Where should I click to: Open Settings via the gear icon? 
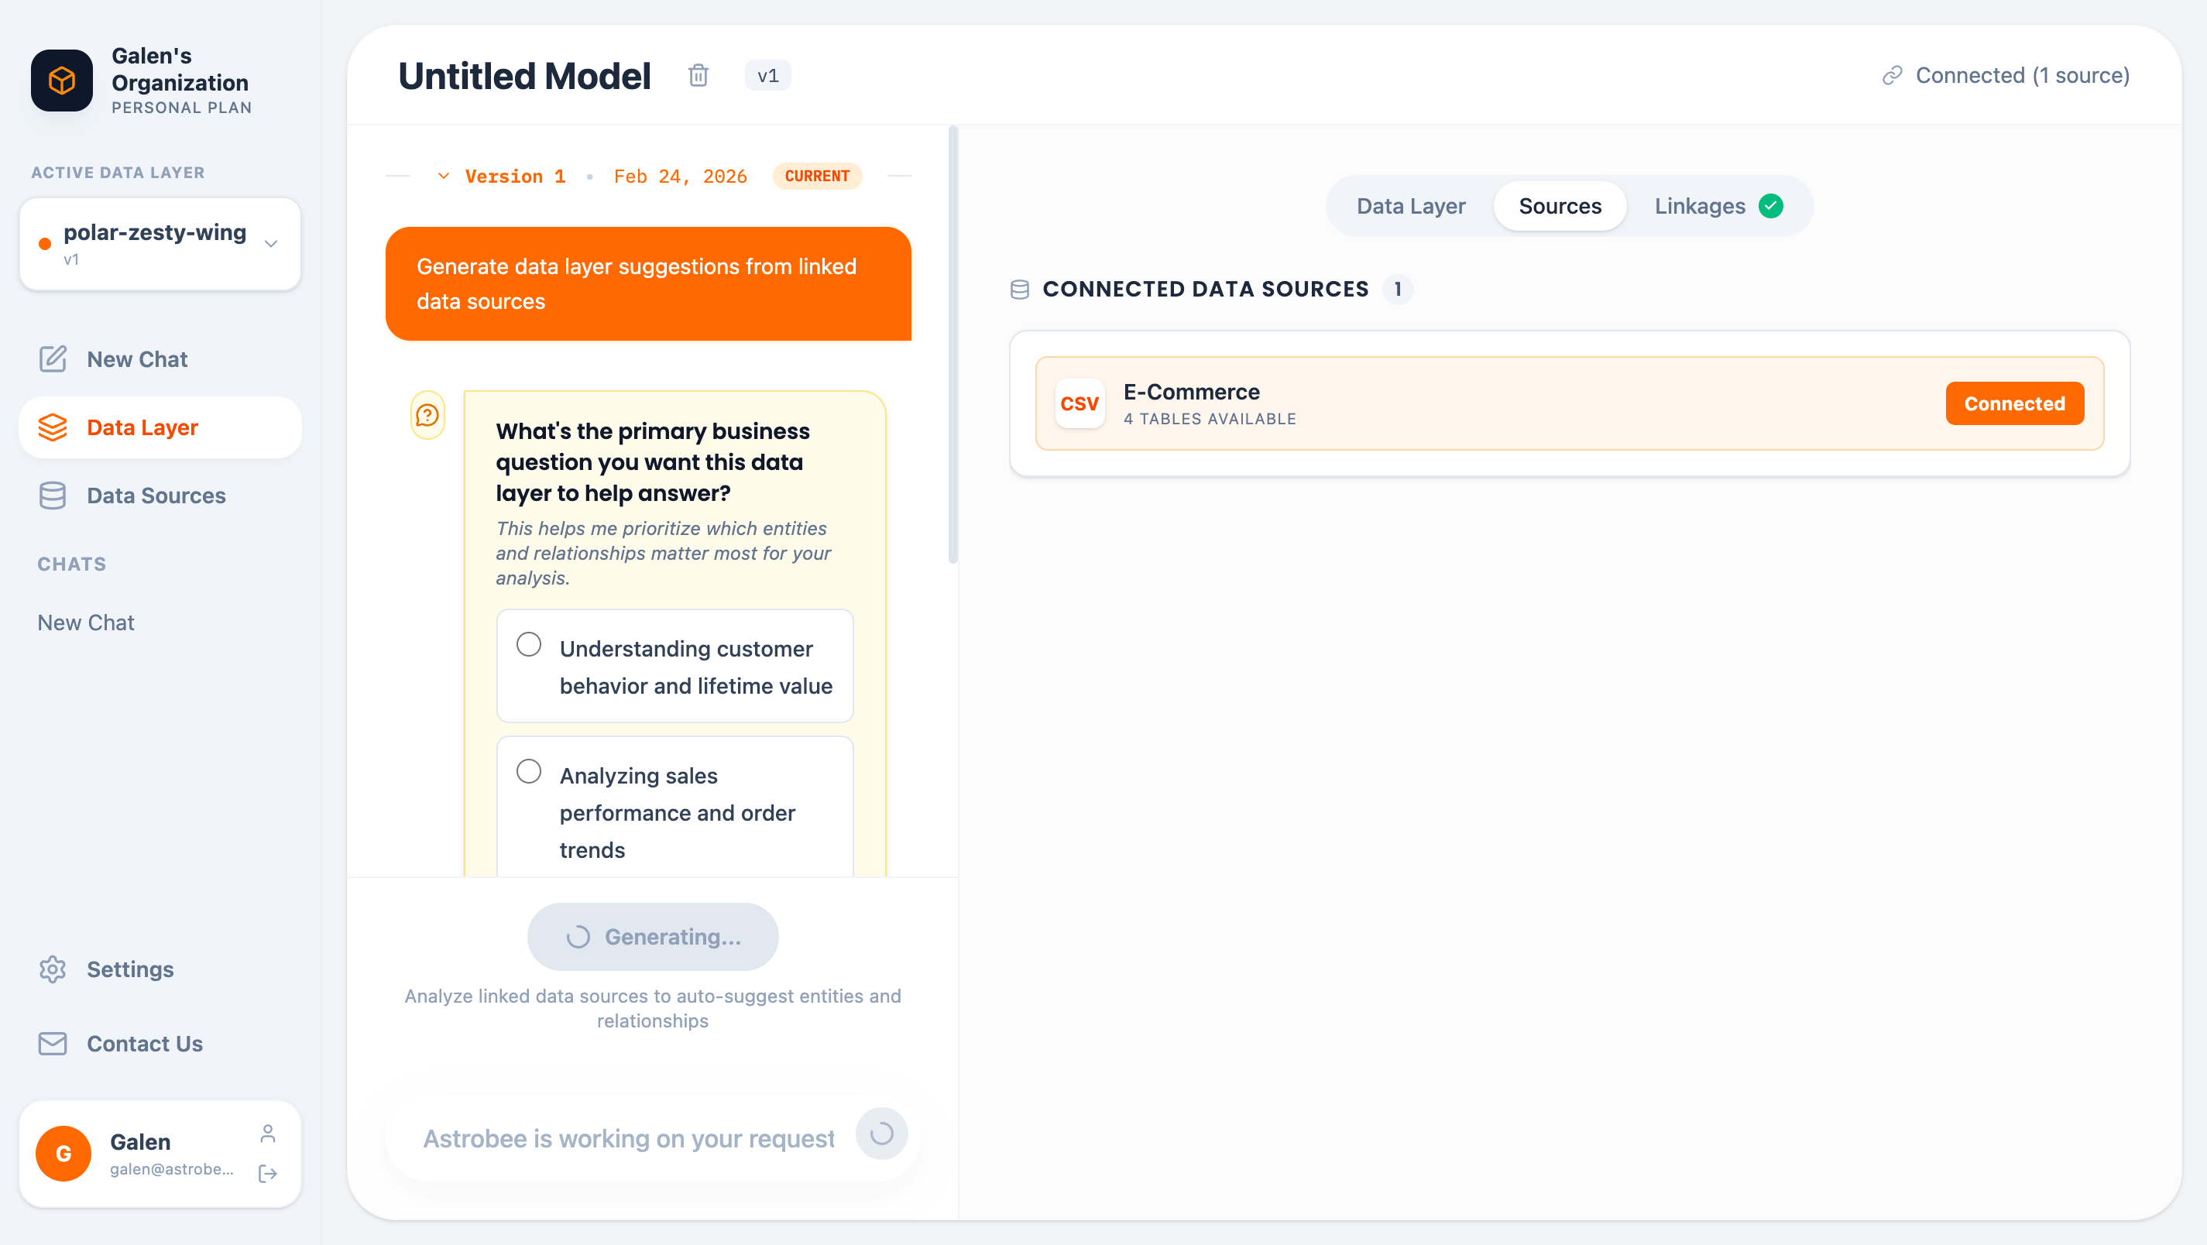[x=52, y=969]
